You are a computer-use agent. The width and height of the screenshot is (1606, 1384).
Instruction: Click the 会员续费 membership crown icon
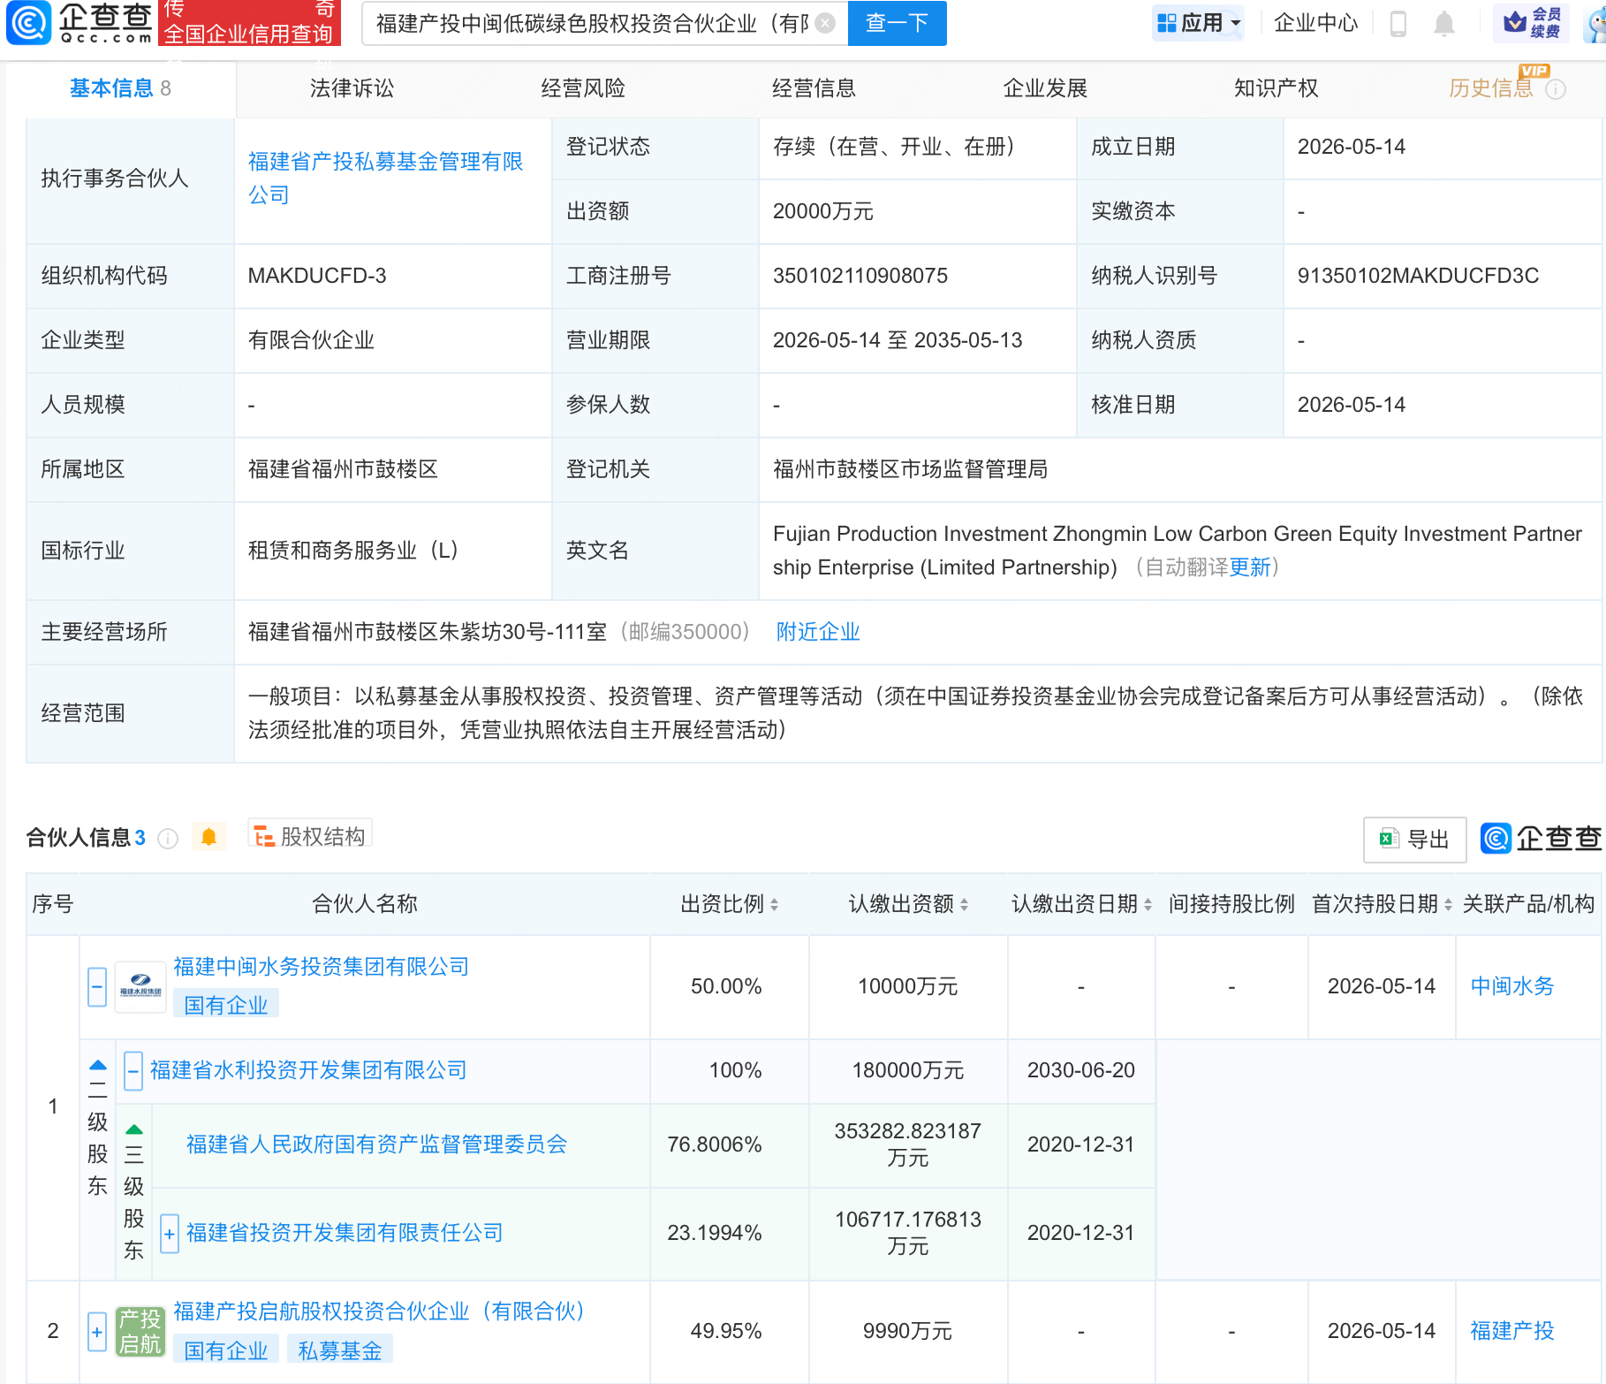[x=1532, y=23]
